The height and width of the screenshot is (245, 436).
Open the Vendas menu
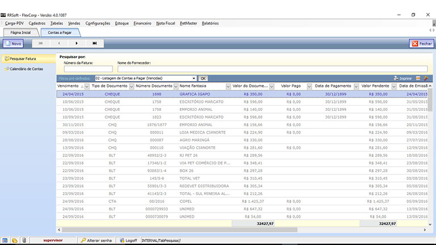pos(74,23)
